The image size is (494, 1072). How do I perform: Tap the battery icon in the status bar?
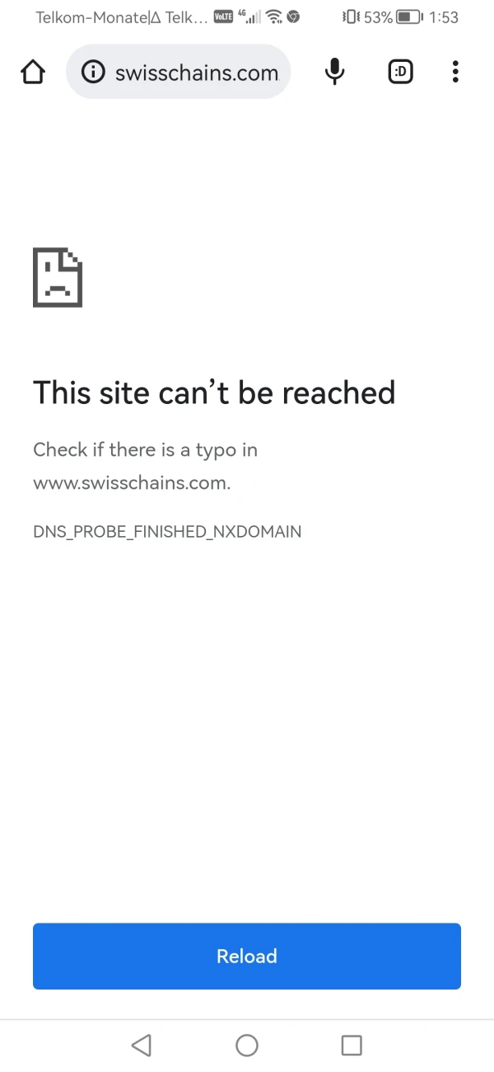click(x=408, y=16)
